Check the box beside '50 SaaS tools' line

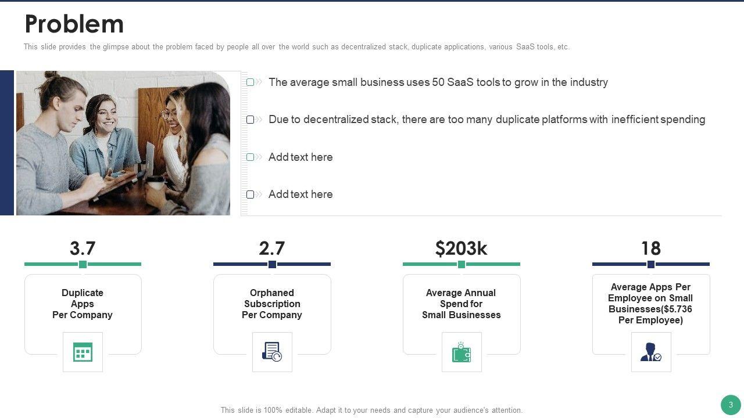click(x=251, y=82)
